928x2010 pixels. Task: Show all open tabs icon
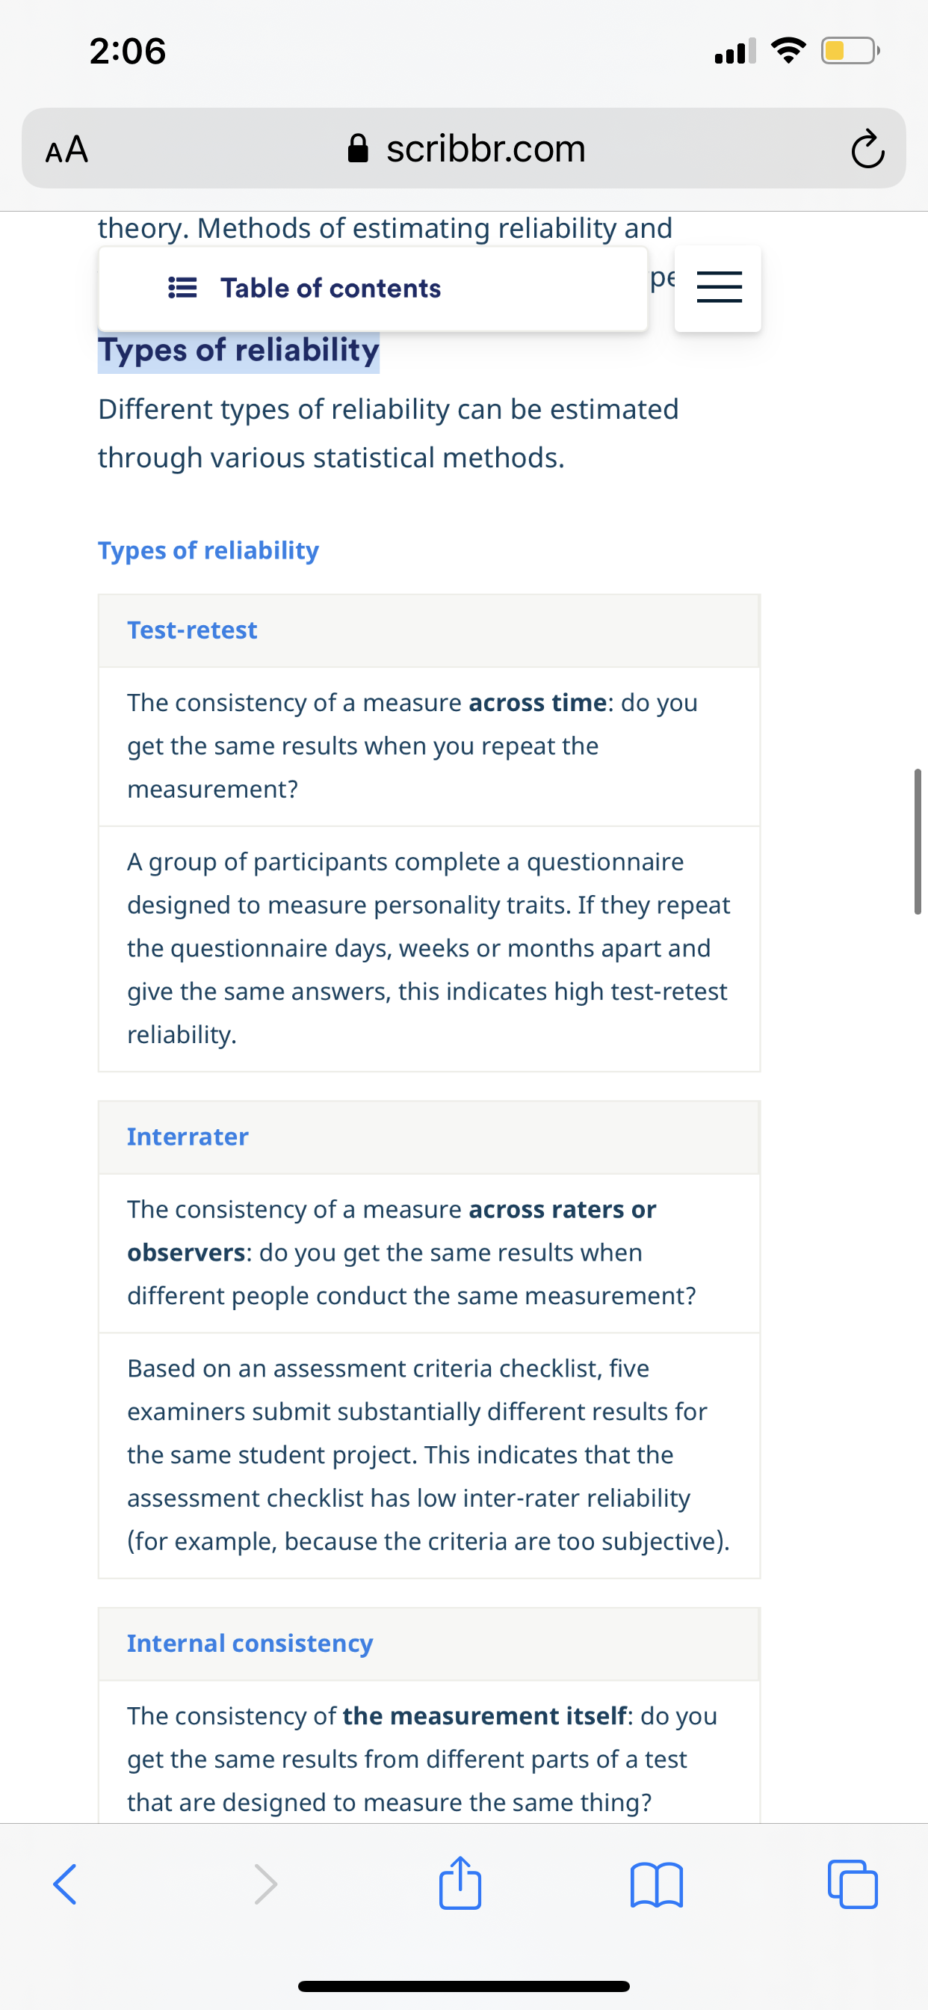coord(853,1884)
